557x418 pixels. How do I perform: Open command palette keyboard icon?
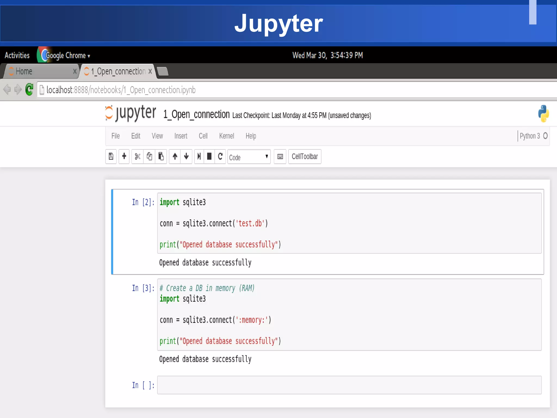point(280,156)
